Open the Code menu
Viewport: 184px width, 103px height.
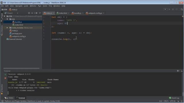(x=26, y=6)
